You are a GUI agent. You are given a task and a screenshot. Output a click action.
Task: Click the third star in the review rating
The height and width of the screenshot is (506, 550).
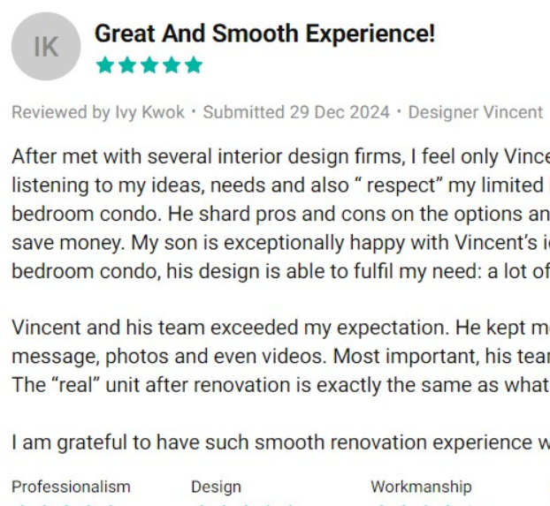click(149, 65)
